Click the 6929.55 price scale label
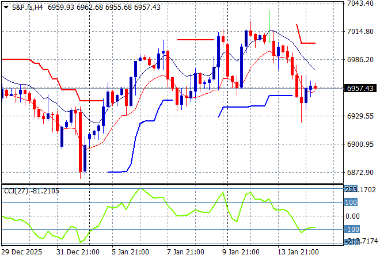This screenshot has height=259, width=380. click(360, 116)
